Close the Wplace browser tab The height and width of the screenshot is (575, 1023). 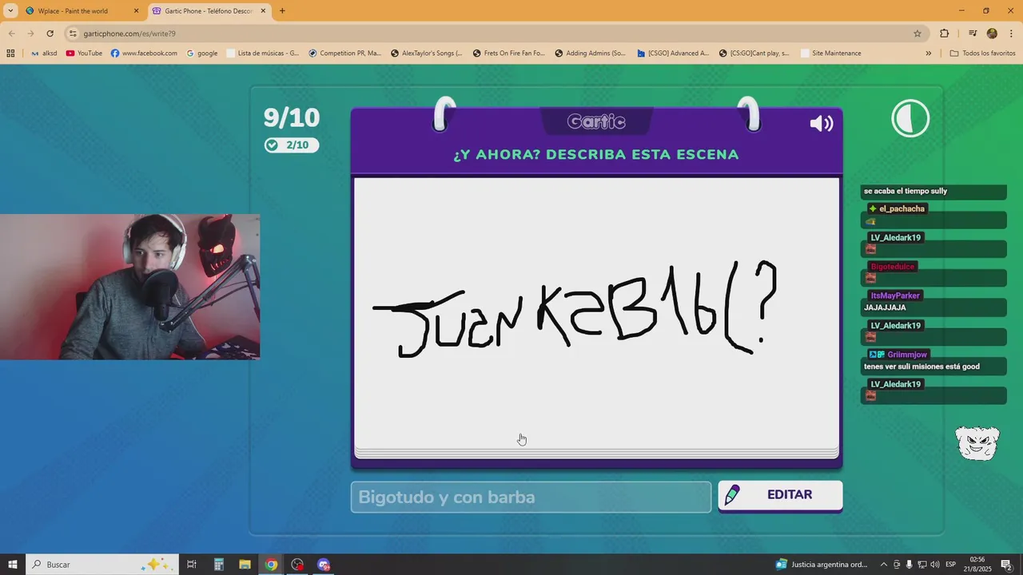136,11
